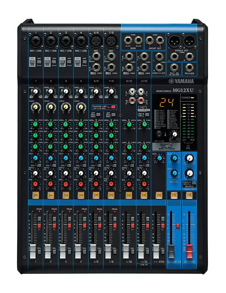The width and height of the screenshot is (226, 293).
Task: Toggle the HPF switch on channel 5/6
Action: (98, 115)
